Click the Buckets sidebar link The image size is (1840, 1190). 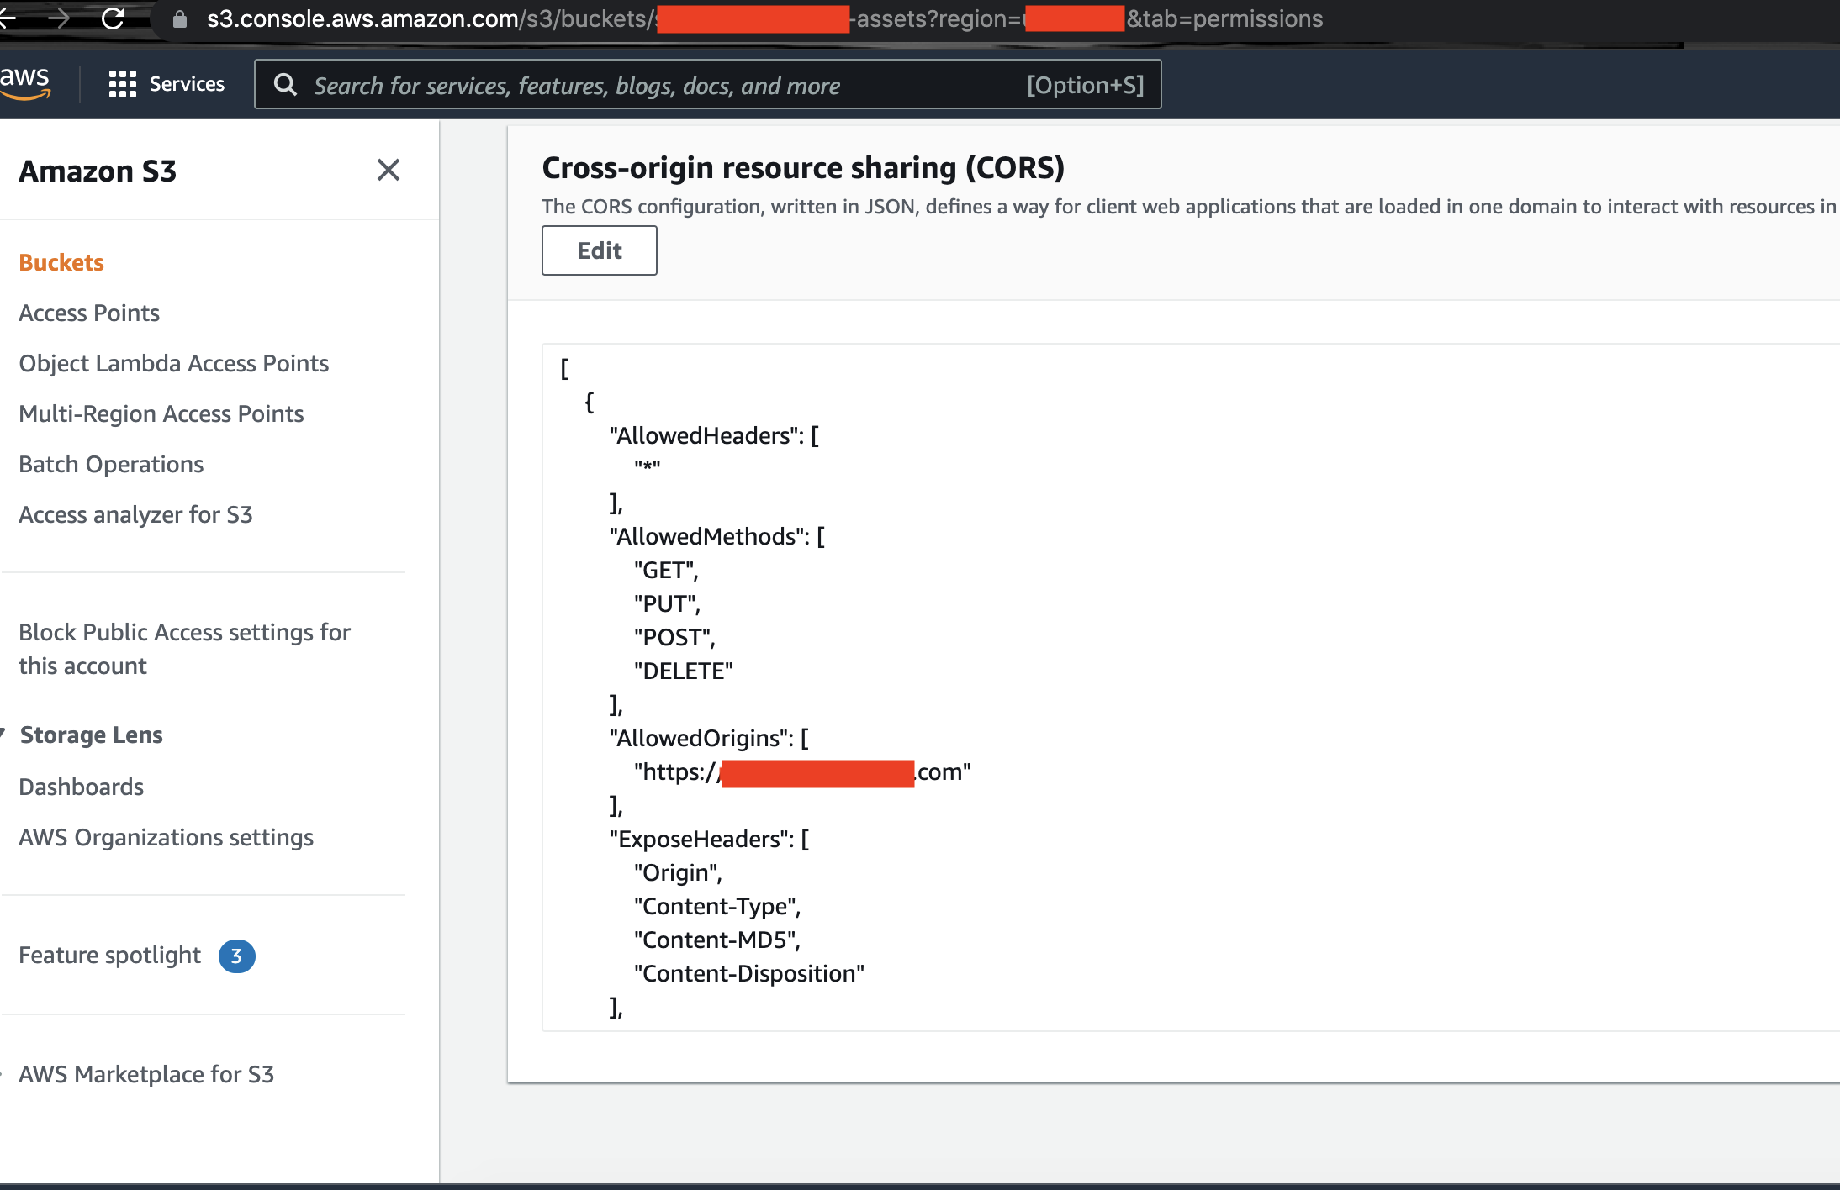pyautogui.click(x=61, y=261)
